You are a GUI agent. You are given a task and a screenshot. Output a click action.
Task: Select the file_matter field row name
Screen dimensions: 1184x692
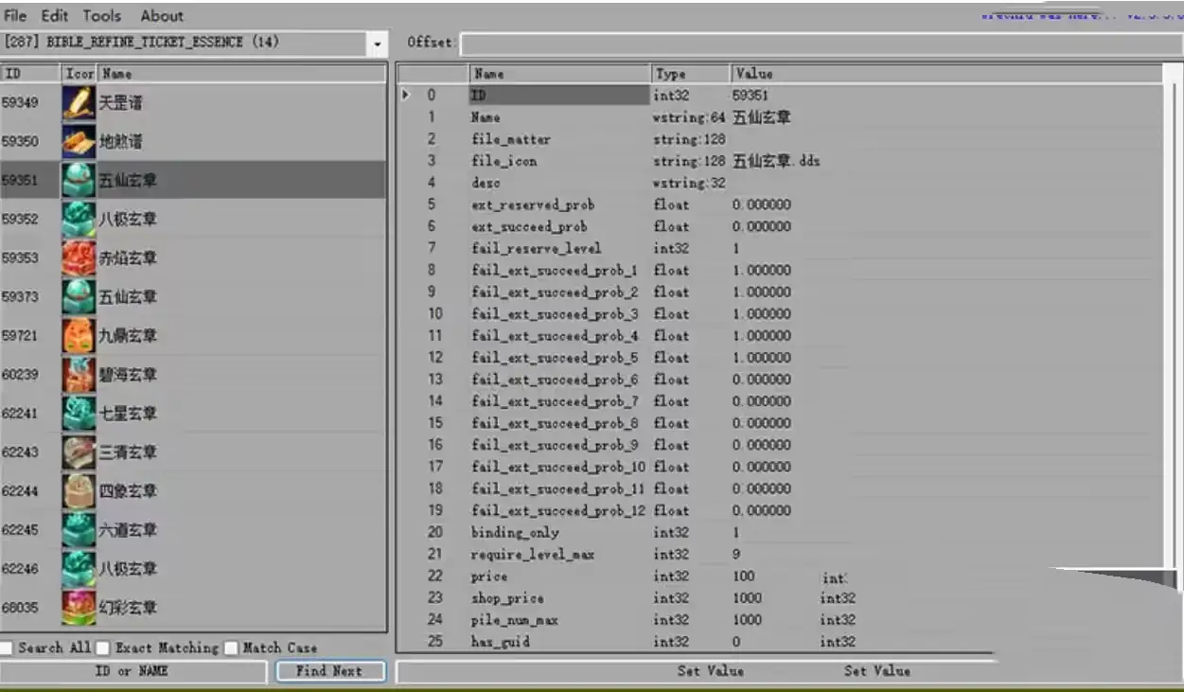[510, 139]
